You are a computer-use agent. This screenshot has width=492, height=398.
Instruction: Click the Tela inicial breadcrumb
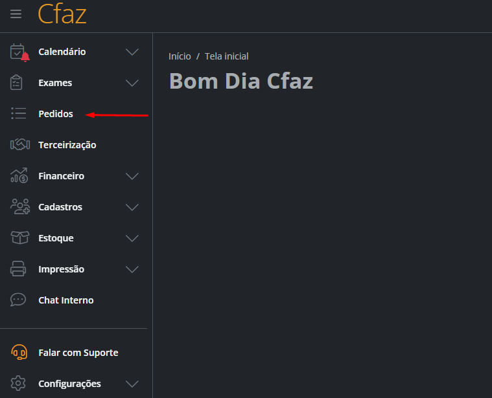tap(226, 56)
